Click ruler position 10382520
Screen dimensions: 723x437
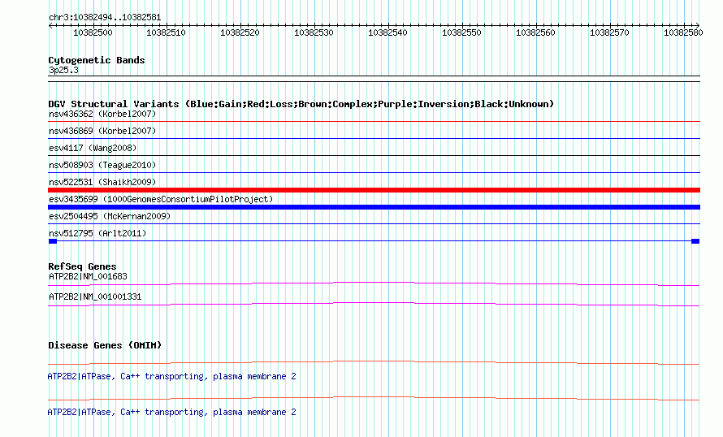(x=240, y=32)
